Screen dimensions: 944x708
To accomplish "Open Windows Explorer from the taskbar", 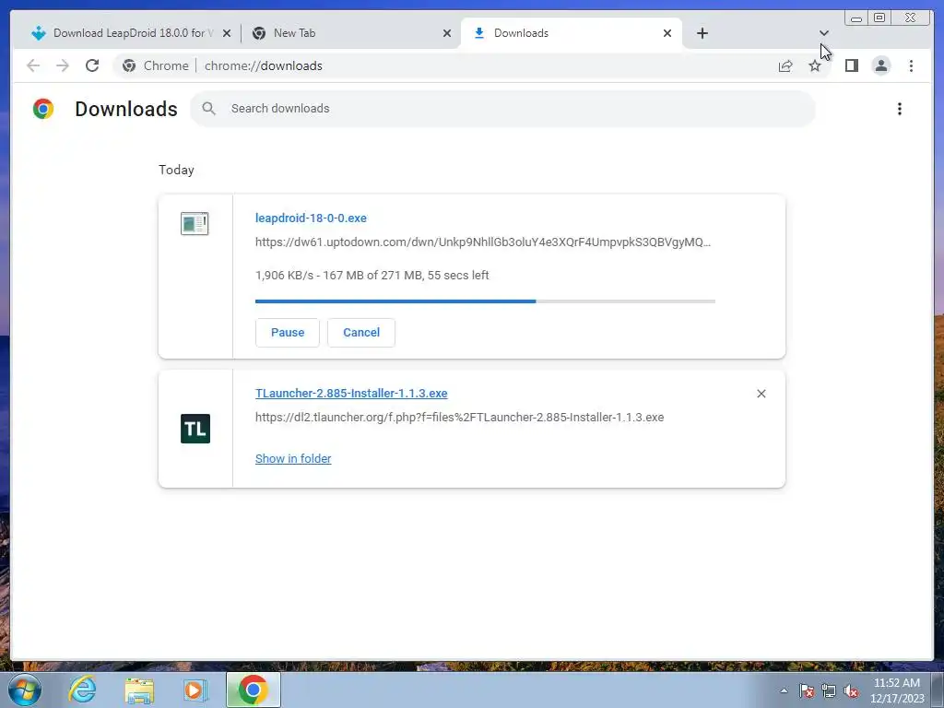I will (x=138, y=690).
